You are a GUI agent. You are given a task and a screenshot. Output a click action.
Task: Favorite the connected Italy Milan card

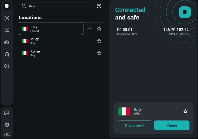185,111
